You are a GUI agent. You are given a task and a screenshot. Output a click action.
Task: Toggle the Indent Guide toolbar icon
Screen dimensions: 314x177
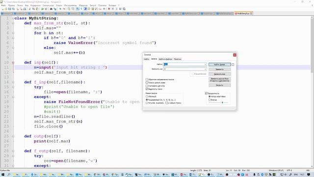click(x=85, y=9)
